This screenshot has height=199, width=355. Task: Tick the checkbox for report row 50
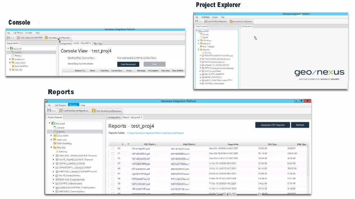pyautogui.click(x=113, y=159)
